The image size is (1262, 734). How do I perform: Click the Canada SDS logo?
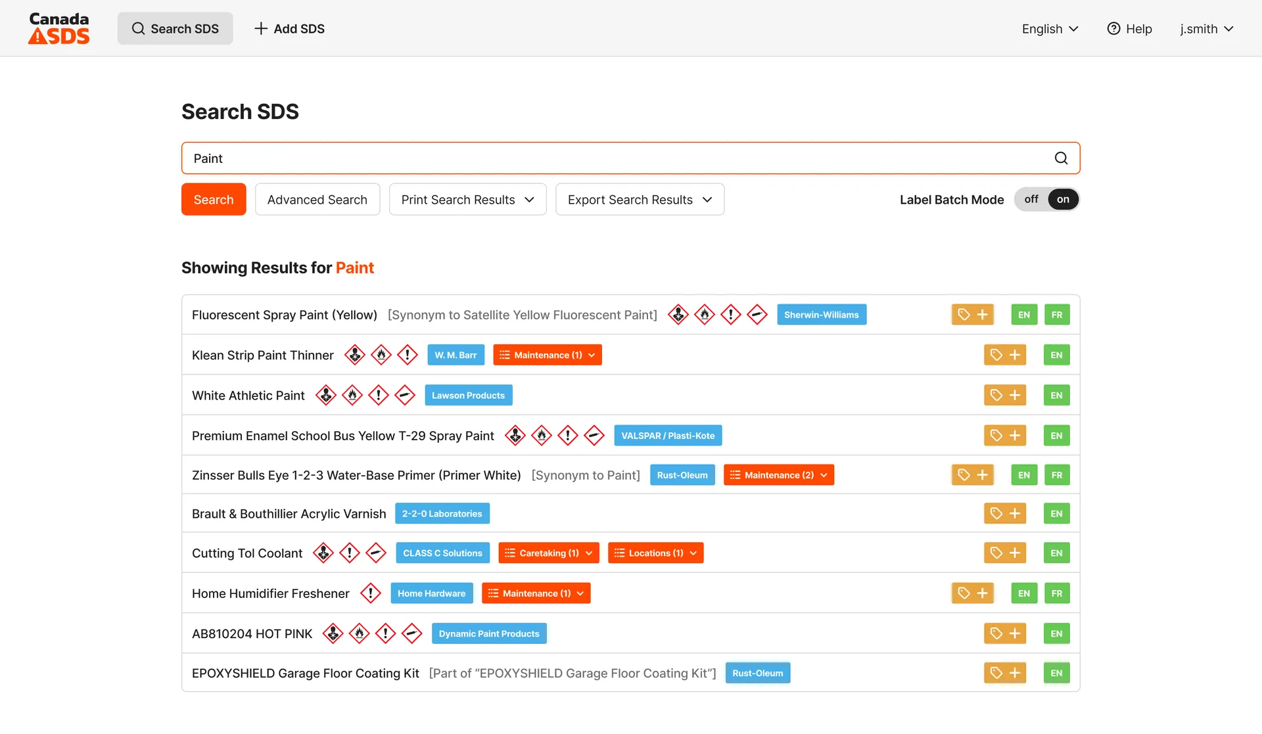coord(58,28)
